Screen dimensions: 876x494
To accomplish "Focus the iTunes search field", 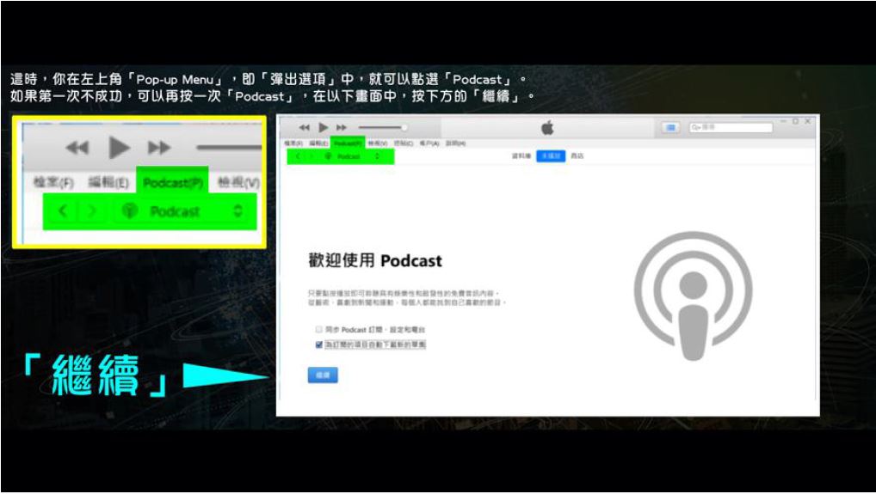I will pos(731,128).
